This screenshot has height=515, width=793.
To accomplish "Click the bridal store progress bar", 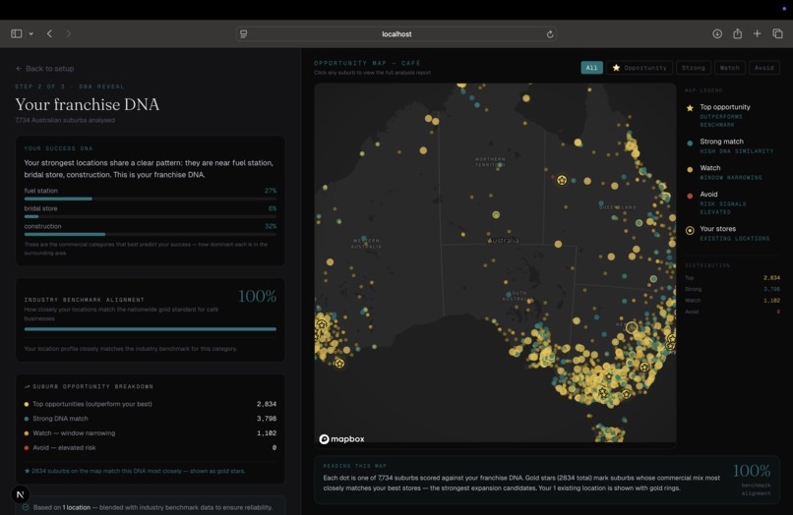I will 151,217.
